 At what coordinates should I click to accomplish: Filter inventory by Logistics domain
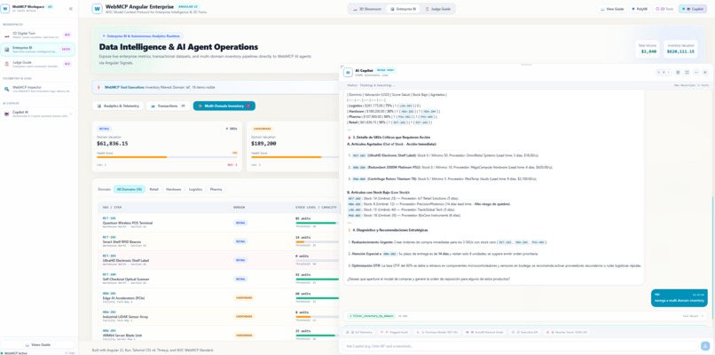click(x=196, y=189)
